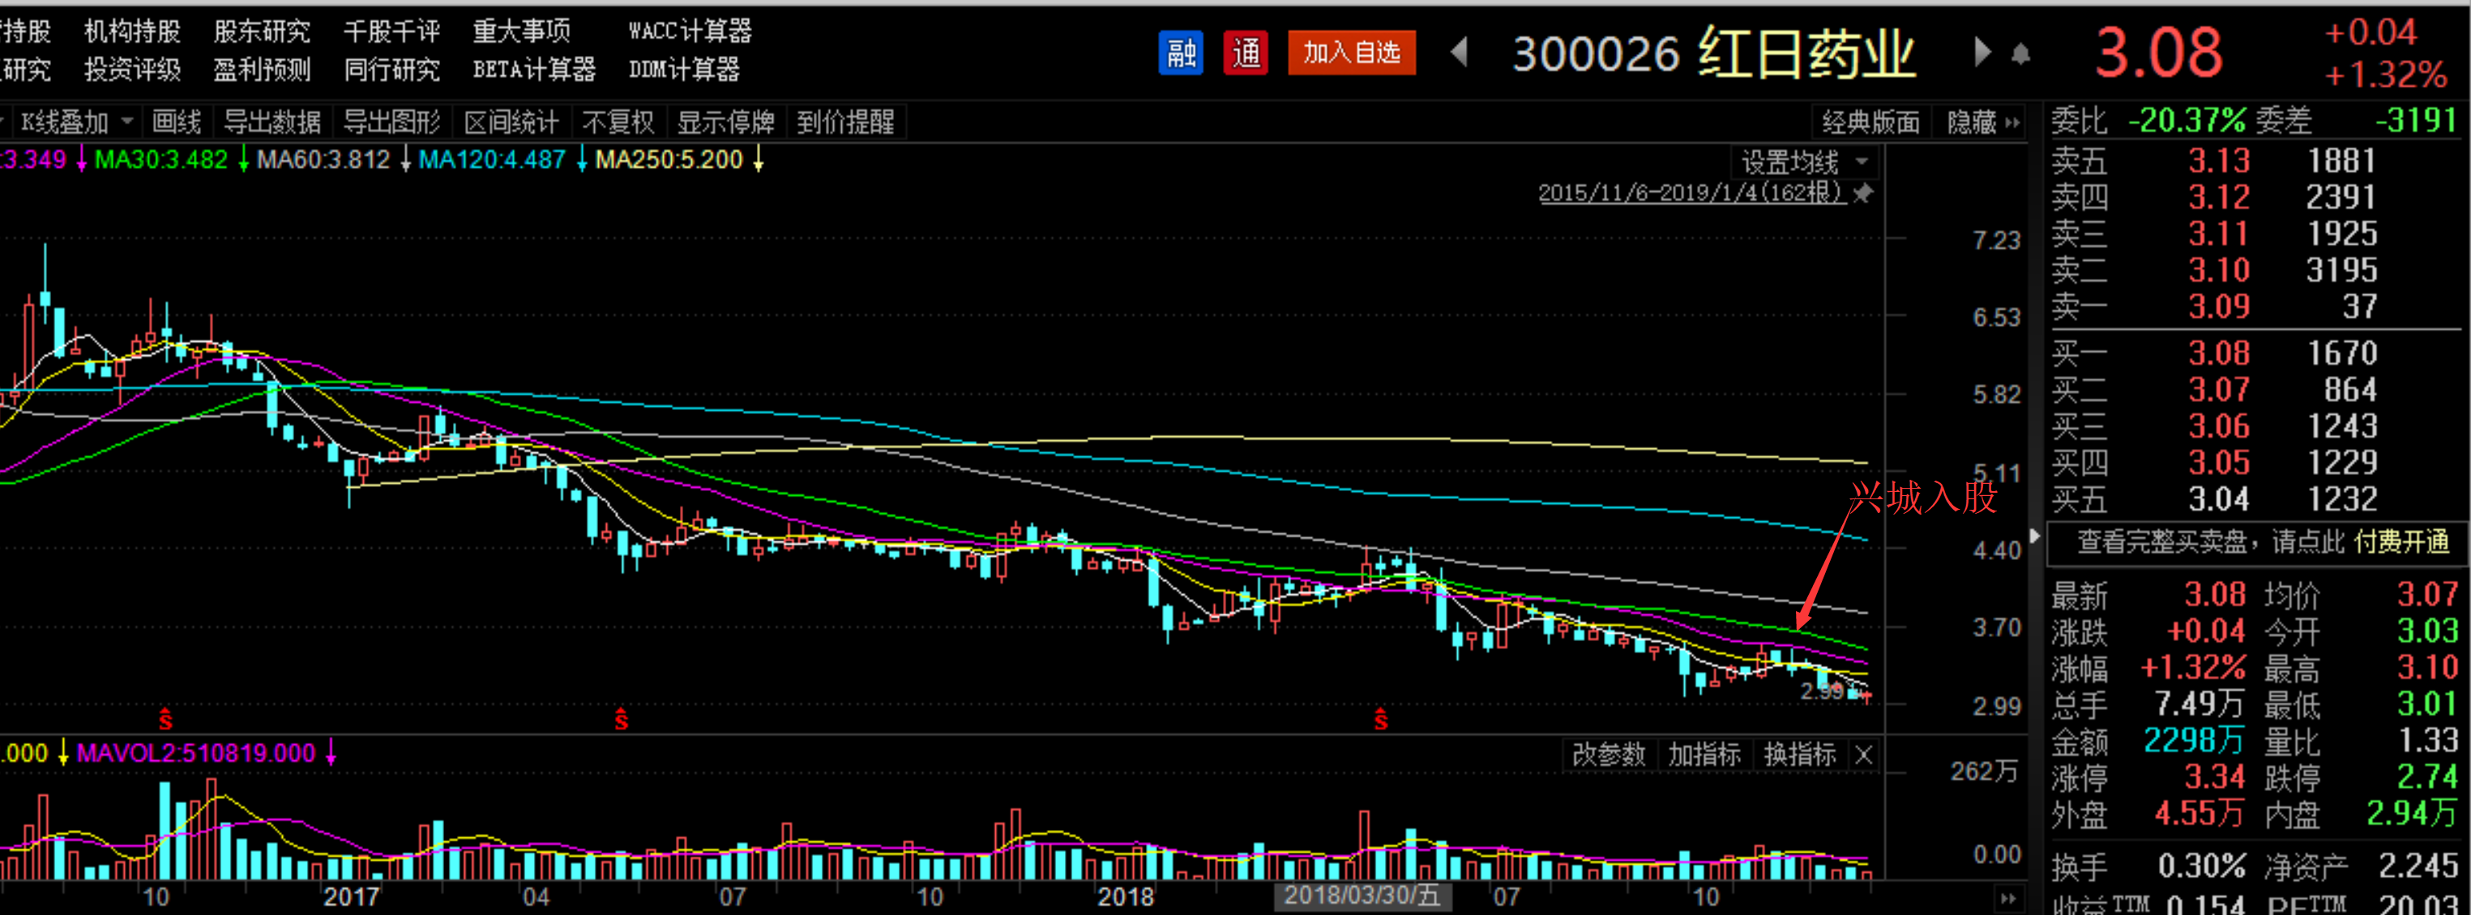Click 加入自选 add to watchlist button
This screenshot has width=2471, height=915.
(1351, 53)
